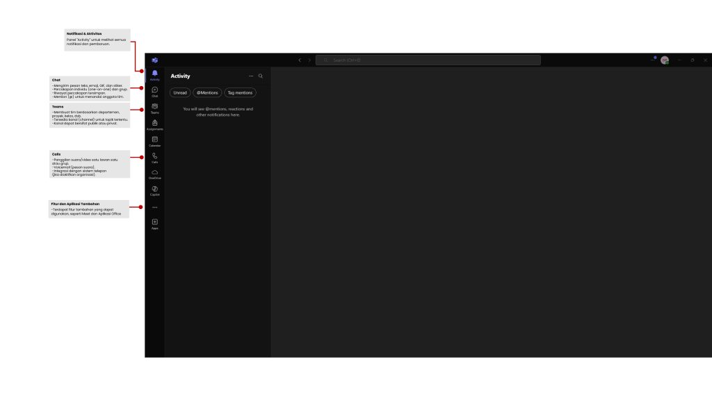Click the Apps icon with plus sign
The width and height of the screenshot is (712, 400).
point(154,224)
